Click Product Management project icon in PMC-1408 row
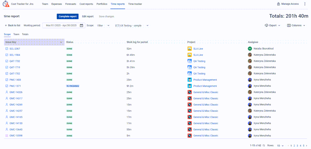Screen dimensions: 311x149 (189, 80)
